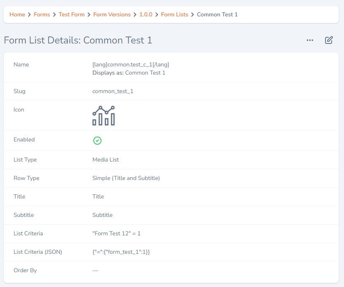
Task: Click the chevron after Form Lists breadcrumb
Action: click(193, 15)
